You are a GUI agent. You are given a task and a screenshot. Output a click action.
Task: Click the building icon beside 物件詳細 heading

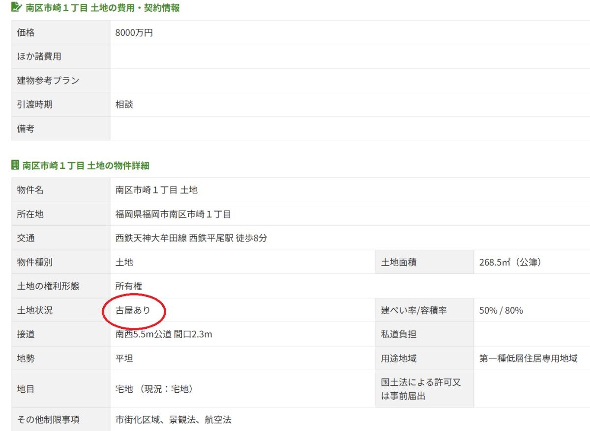pyautogui.click(x=15, y=165)
